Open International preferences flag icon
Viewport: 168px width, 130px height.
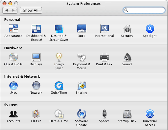coord(104,28)
